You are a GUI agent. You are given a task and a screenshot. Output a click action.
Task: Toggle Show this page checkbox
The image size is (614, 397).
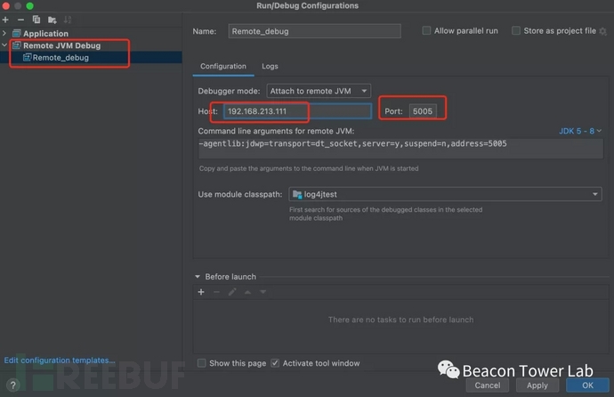(x=202, y=363)
